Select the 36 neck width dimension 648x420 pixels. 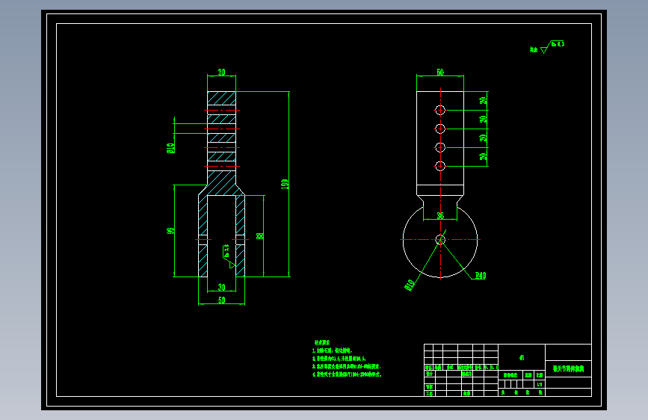[440, 215]
